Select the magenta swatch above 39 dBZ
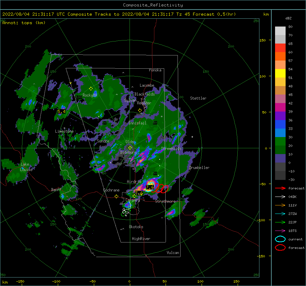 pyautogui.click(x=280, y=107)
